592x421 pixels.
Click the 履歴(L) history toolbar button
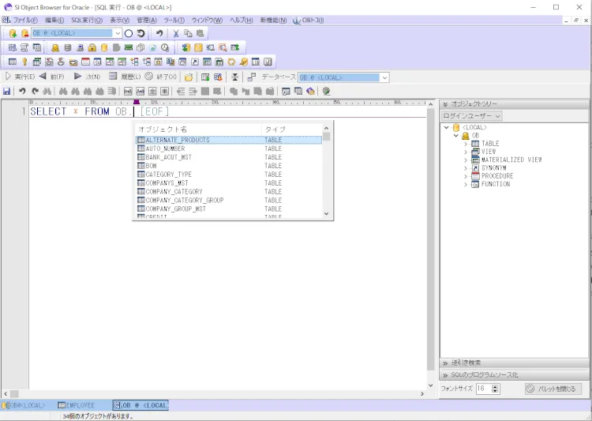[125, 77]
